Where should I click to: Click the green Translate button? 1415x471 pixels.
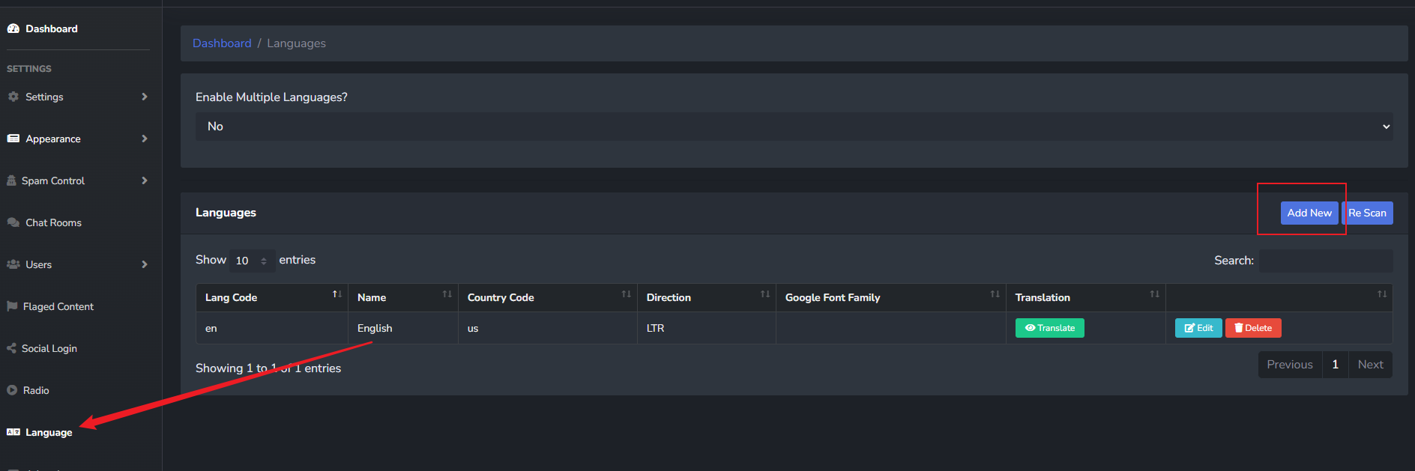pos(1049,328)
